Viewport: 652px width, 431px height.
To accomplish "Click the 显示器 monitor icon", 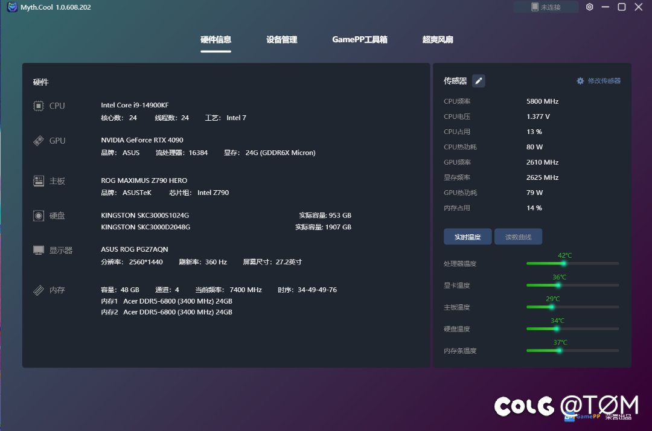I will pyautogui.click(x=38, y=250).
